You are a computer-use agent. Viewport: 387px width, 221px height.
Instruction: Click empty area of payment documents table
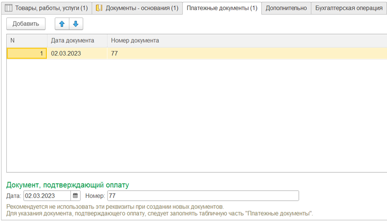[x=197, y=116]
